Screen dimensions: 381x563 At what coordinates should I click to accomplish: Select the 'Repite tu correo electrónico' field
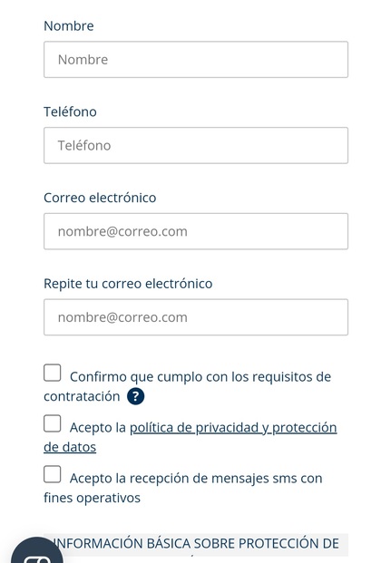pyautogui.click(x=196, y=317)
